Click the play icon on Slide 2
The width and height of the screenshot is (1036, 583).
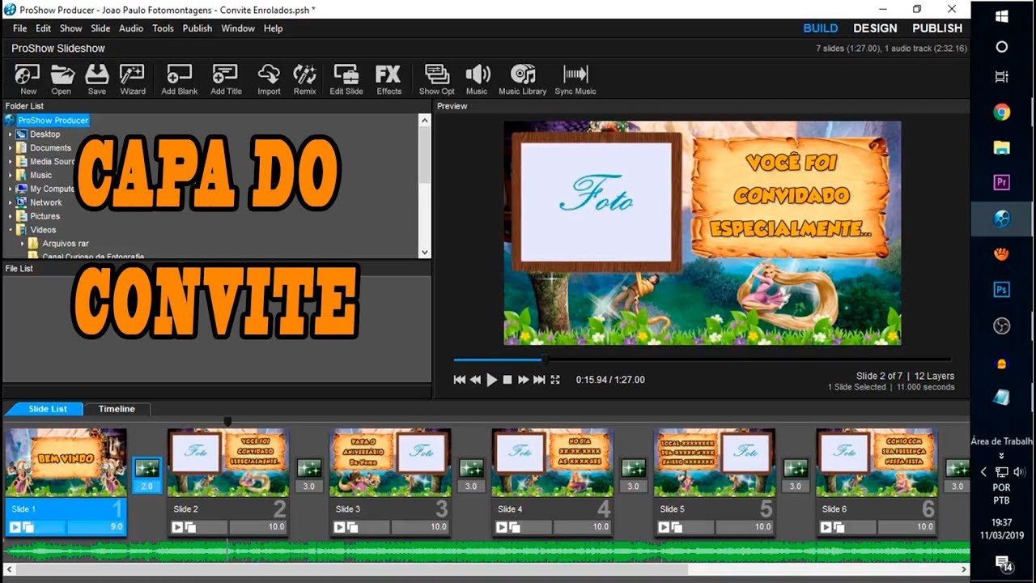(177, 527)
